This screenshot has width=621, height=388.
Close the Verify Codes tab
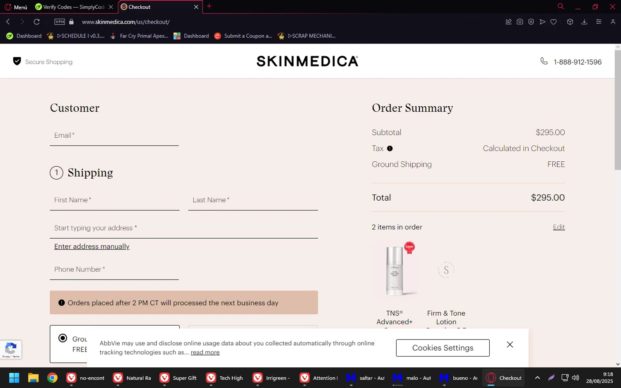pyautogui.click(x=111, y=7)
